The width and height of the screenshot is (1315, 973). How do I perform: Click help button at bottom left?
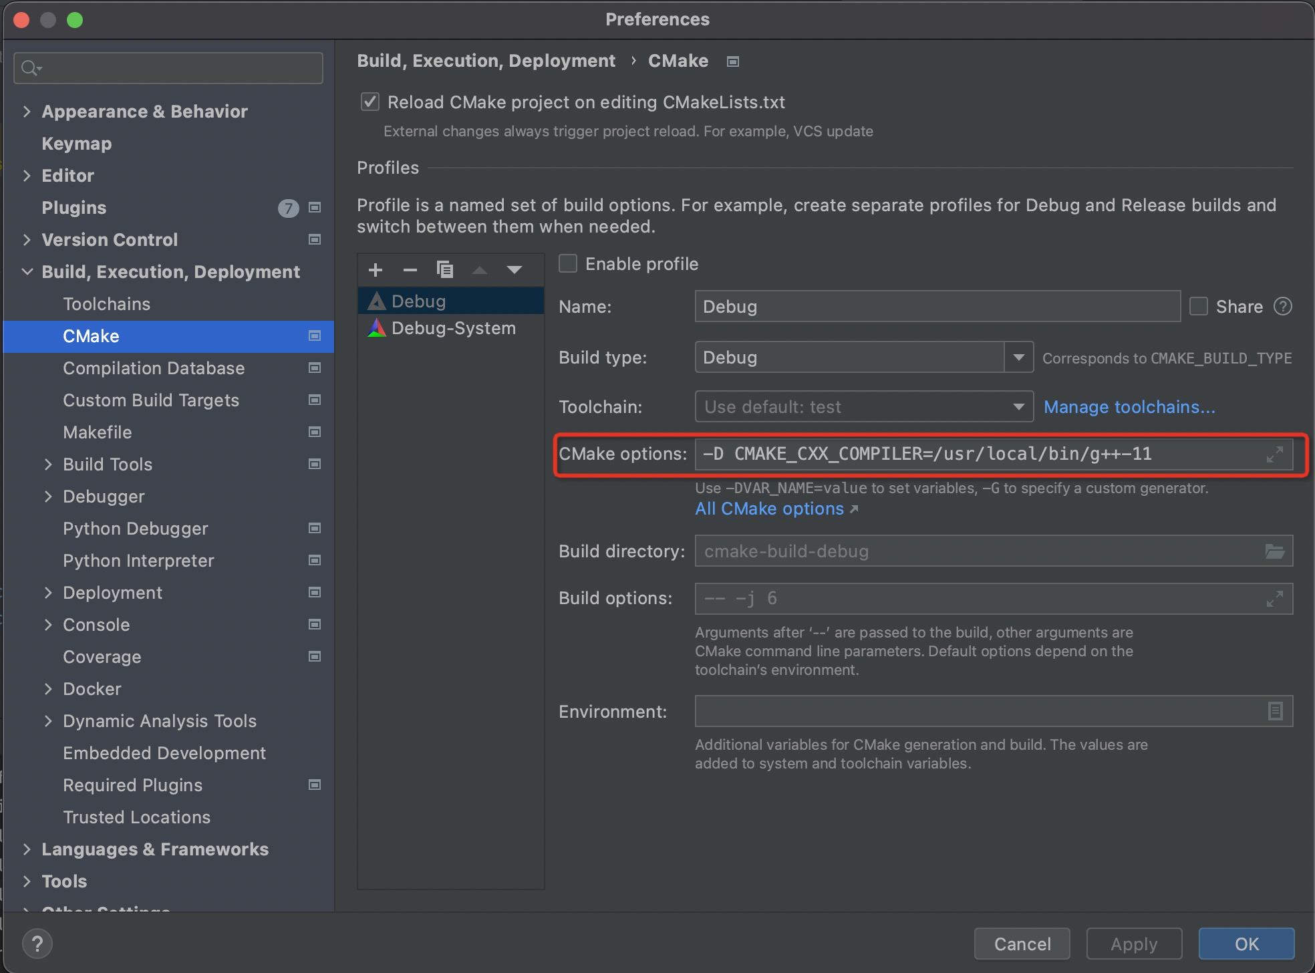(x=37, y=944)
